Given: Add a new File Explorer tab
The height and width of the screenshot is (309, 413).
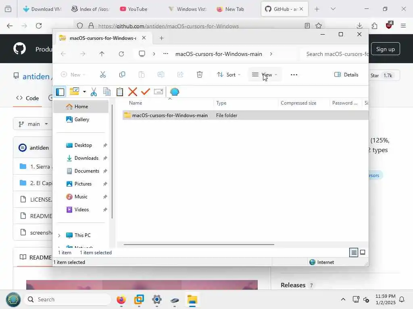Looking at the screenshot, I should click(x=161, y=38).
